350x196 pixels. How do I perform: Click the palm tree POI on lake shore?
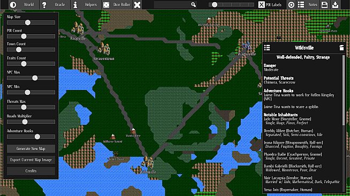(x=116, y=154)
